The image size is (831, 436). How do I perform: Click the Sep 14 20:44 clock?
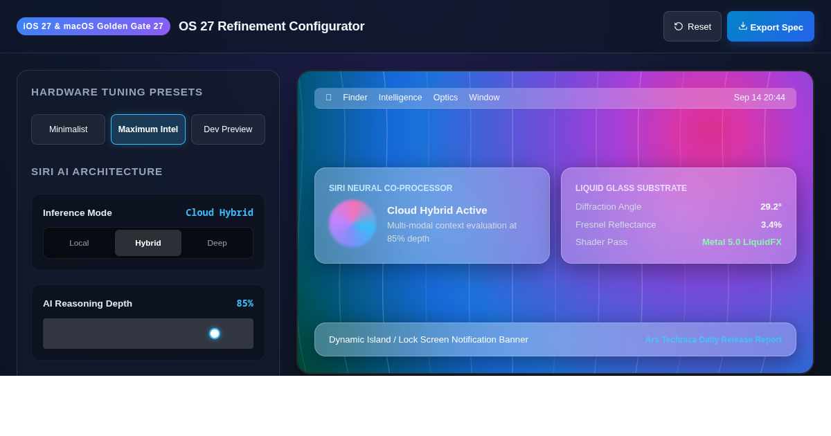(760, 98)
